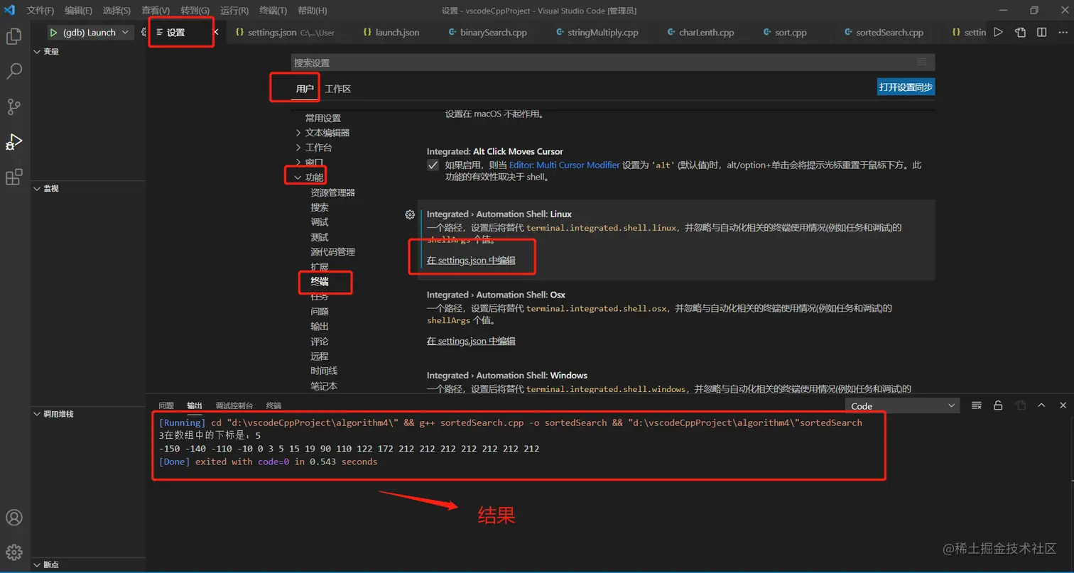
Task: Switch to 调试控制台 panel tab
Action: point(234,405)
